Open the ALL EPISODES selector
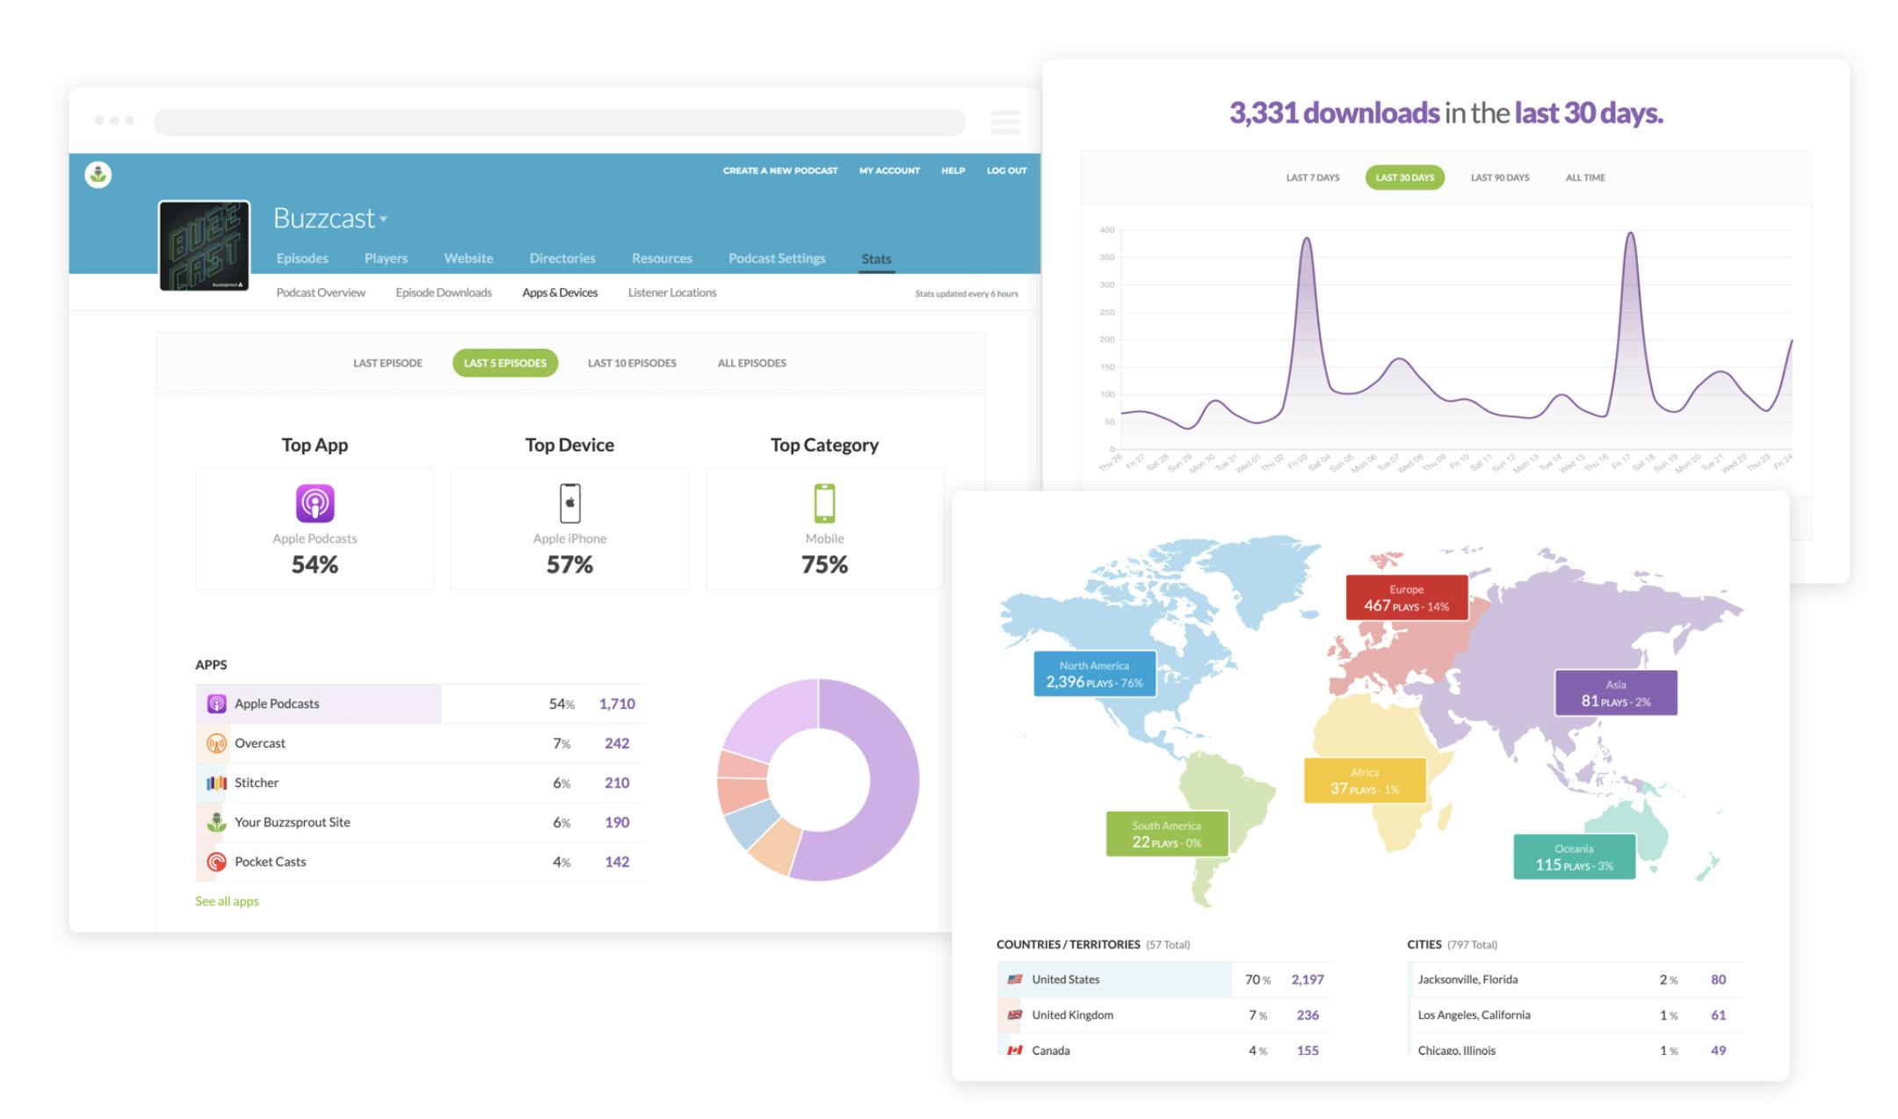Viewport: 1898px width, 1119px height. coord(752,363)
